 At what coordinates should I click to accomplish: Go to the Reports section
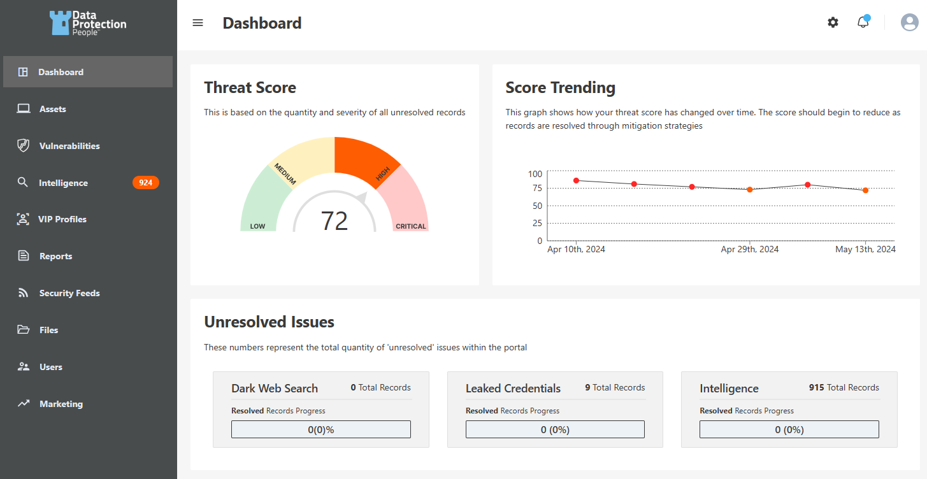[55, 256]
